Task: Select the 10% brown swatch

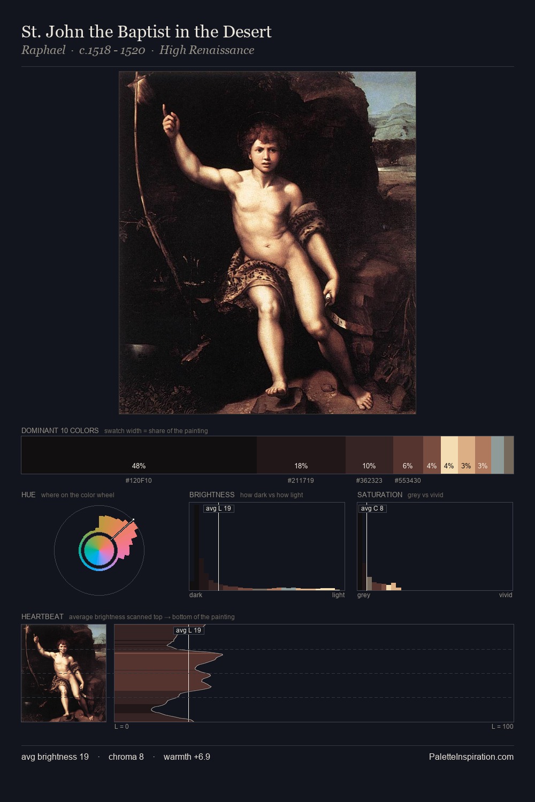Action: tap(369, 455)
